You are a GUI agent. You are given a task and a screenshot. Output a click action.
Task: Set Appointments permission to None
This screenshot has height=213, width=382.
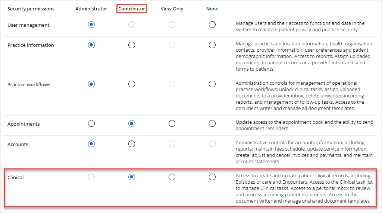tap(212, 123)
